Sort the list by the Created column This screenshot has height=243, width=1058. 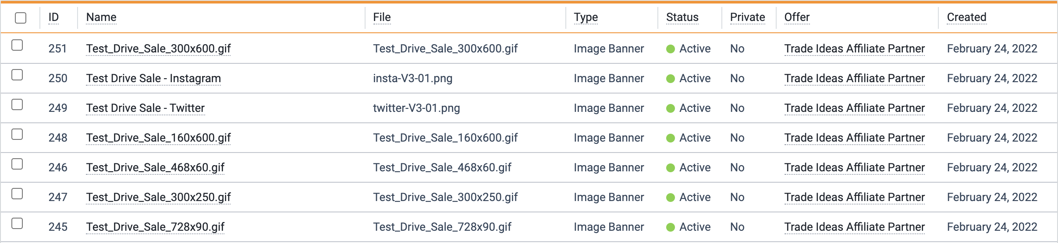966,17
